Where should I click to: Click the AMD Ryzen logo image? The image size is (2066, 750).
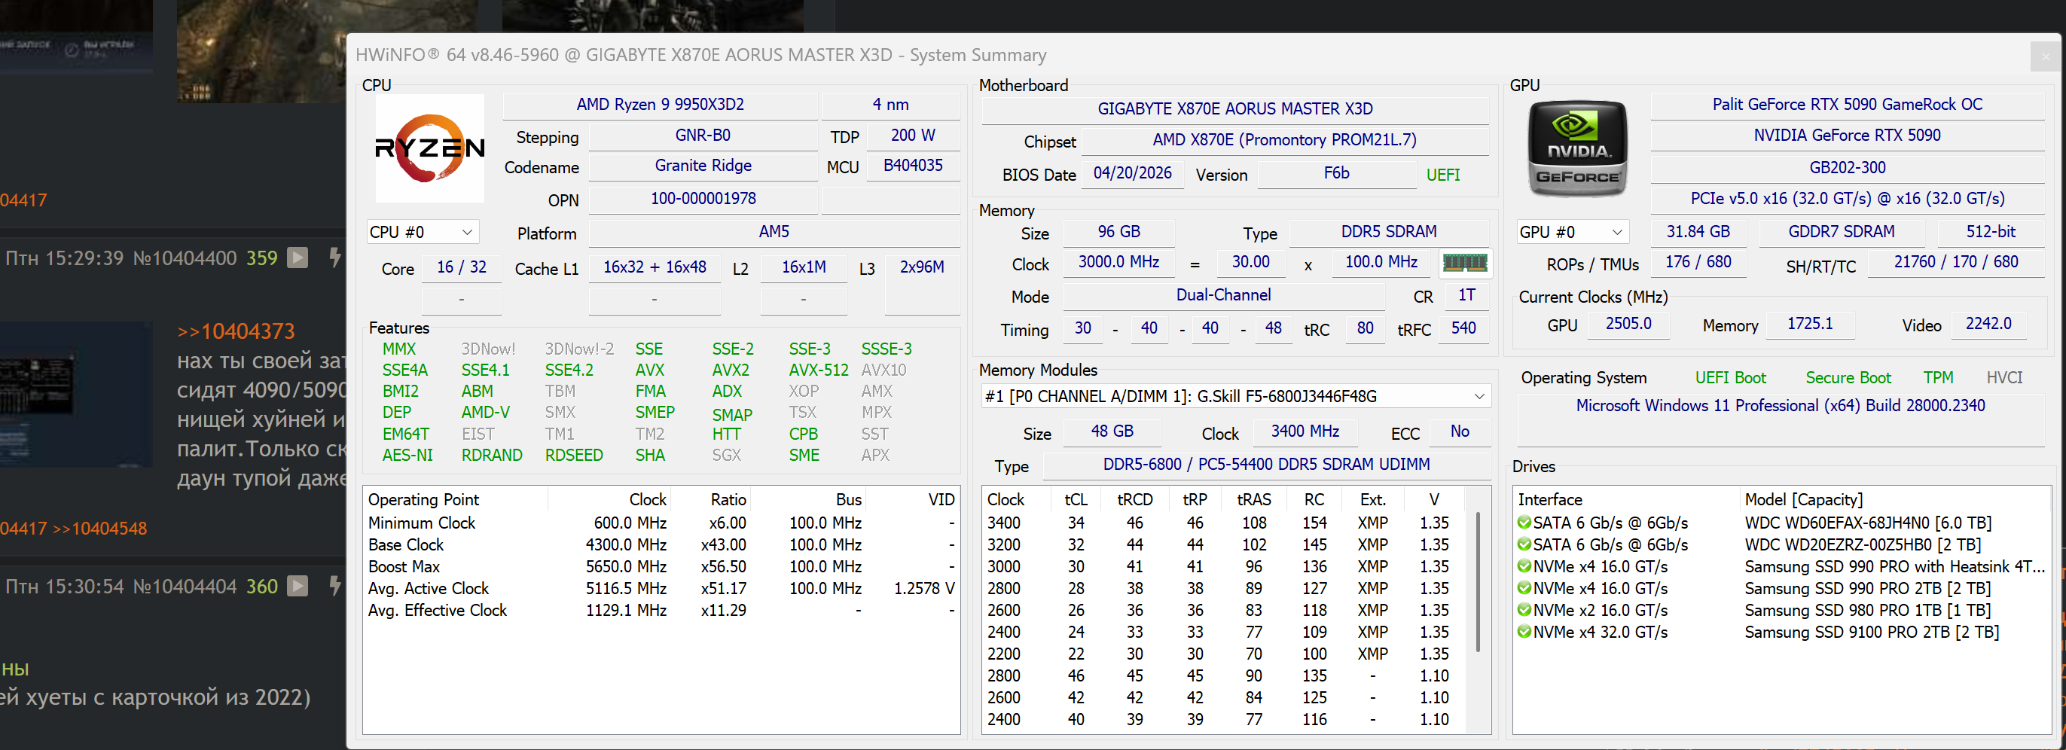(x=430, y=148)
